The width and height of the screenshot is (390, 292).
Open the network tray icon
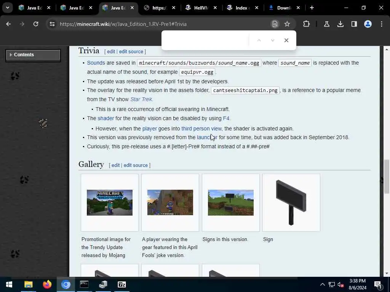[x=332, y=284]
